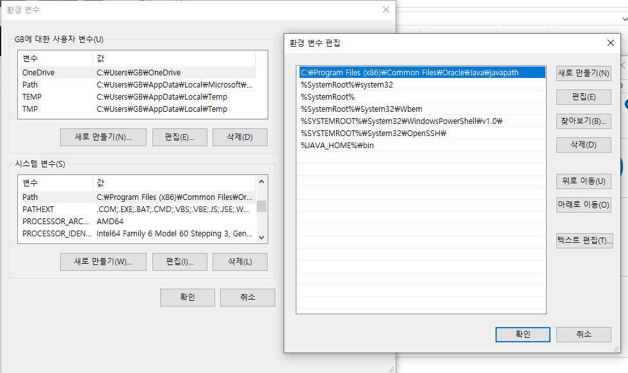
Task: Click system variables scrollbar down arrow
Action: click(x=262, y=238)
